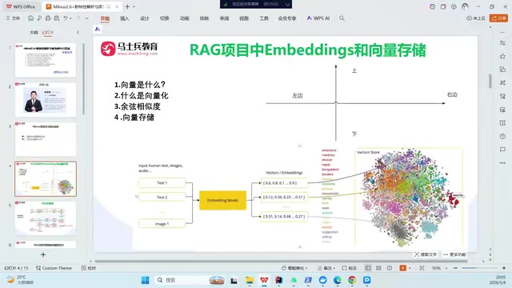Expand screen sharing bar chevron at top
The height and width of the screenshot is (288, 512).
(287, 4)
